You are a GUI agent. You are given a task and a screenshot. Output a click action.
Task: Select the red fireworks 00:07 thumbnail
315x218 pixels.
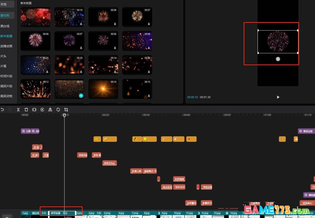(x=35, y=17)
